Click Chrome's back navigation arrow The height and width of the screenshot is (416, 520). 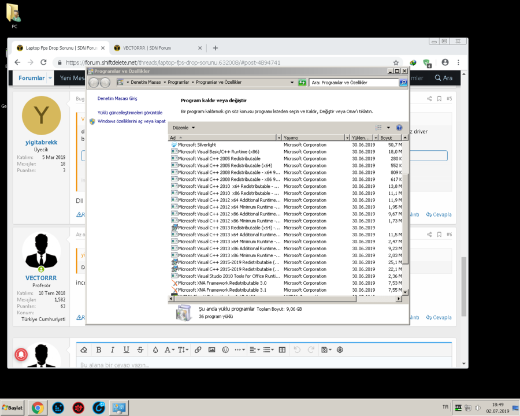[x=17, y=62]
